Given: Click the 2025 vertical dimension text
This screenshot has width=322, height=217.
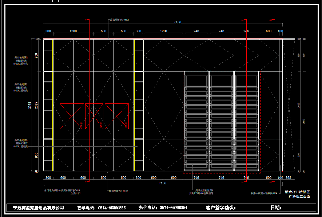Looking at the screenshot, I should coord(36,105).
